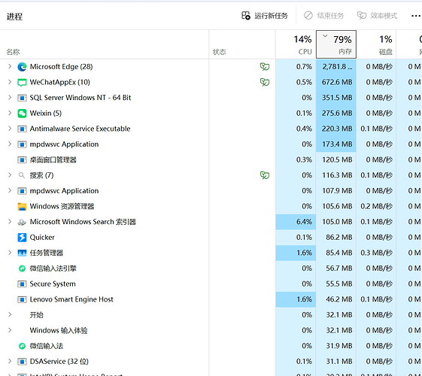422x376 pixels.
Task: Click the 任务管理器 process icon
Action: 22,253
